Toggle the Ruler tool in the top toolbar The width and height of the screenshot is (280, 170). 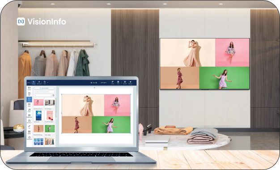(113, 82)
